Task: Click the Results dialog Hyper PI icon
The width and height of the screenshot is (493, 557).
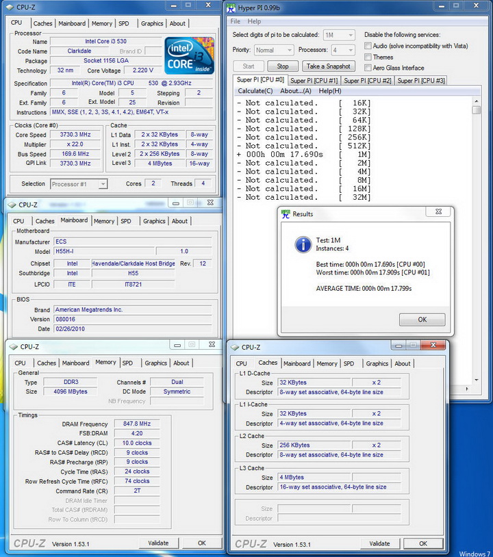Action: point(286,214)
